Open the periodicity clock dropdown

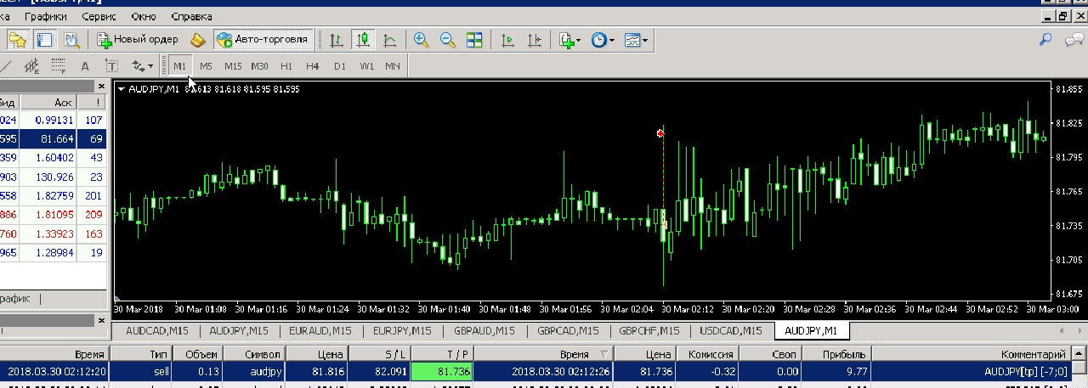(x=603, y=39)
